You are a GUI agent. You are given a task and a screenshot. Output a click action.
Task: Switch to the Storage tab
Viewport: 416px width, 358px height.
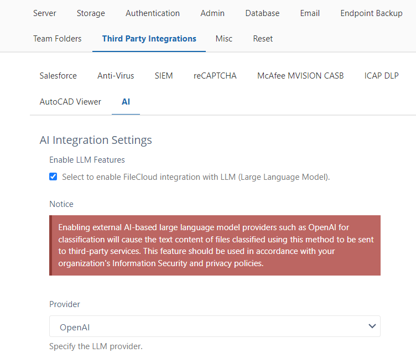91,13
